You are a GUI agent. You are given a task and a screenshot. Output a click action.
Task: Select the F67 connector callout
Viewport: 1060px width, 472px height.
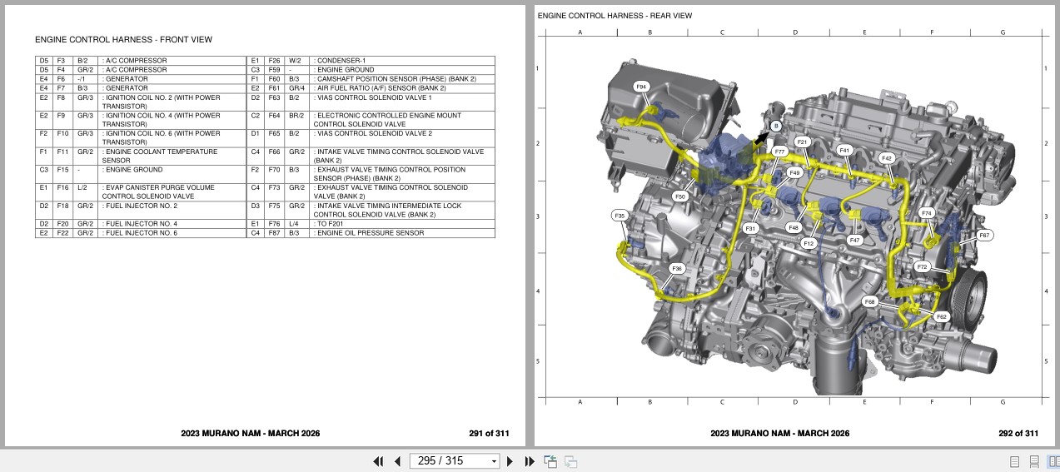983,236
